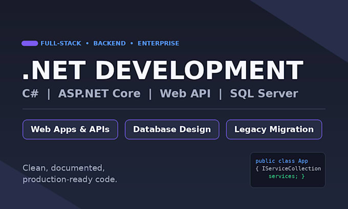Select the 'production-ready code.' text line
This screenshot has width=348, height=209.
[x=70, y=179]
